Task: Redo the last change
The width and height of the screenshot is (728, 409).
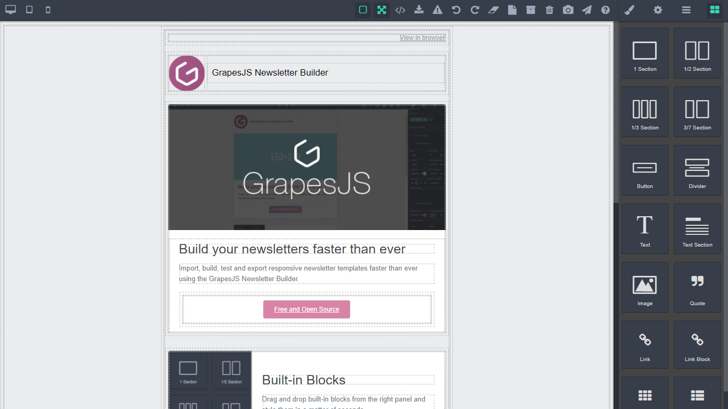Action: point(475,10)
